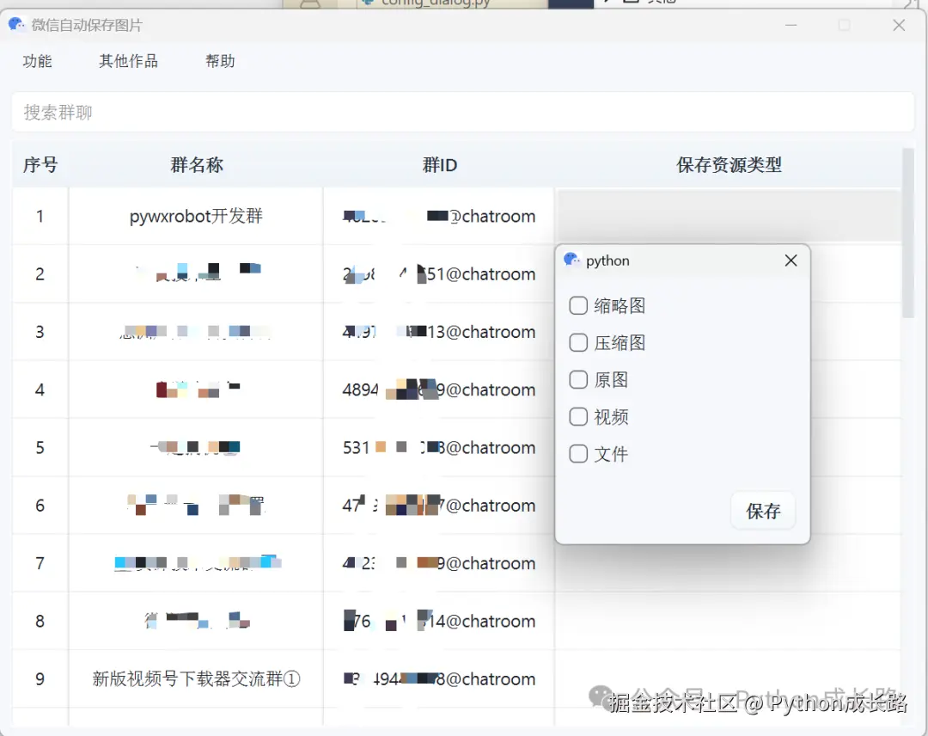The width and height of the screenshot is (928, 736).
Task: Click row number 1 cell
Action: pyautogui.click(x=40, y=216)
